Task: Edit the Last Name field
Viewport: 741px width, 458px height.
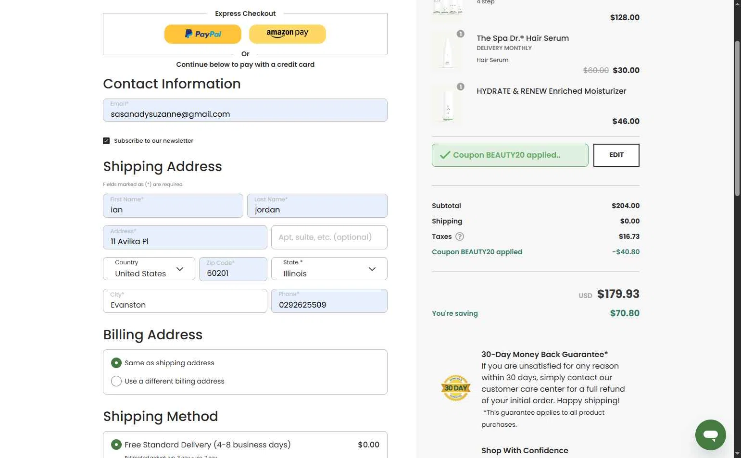Action: [317, 206]
